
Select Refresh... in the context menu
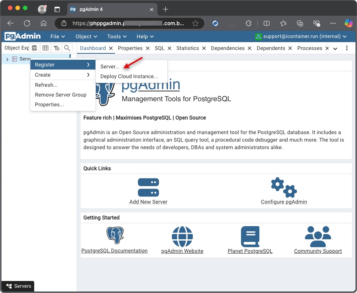click(63, 85)
